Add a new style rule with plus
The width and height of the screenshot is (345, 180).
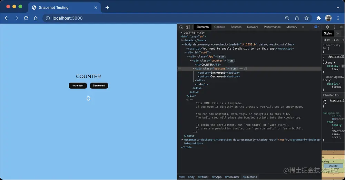[x=343, y=40]
